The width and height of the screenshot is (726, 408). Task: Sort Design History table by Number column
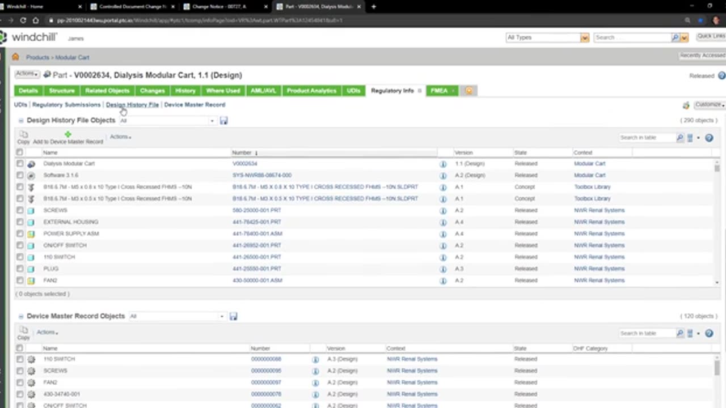pyautogui.click(x=242, y=152)
